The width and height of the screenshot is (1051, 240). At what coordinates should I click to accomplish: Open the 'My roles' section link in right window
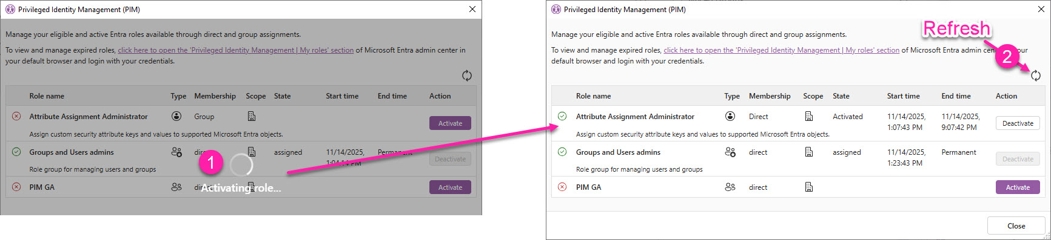[x=782, y=50]
